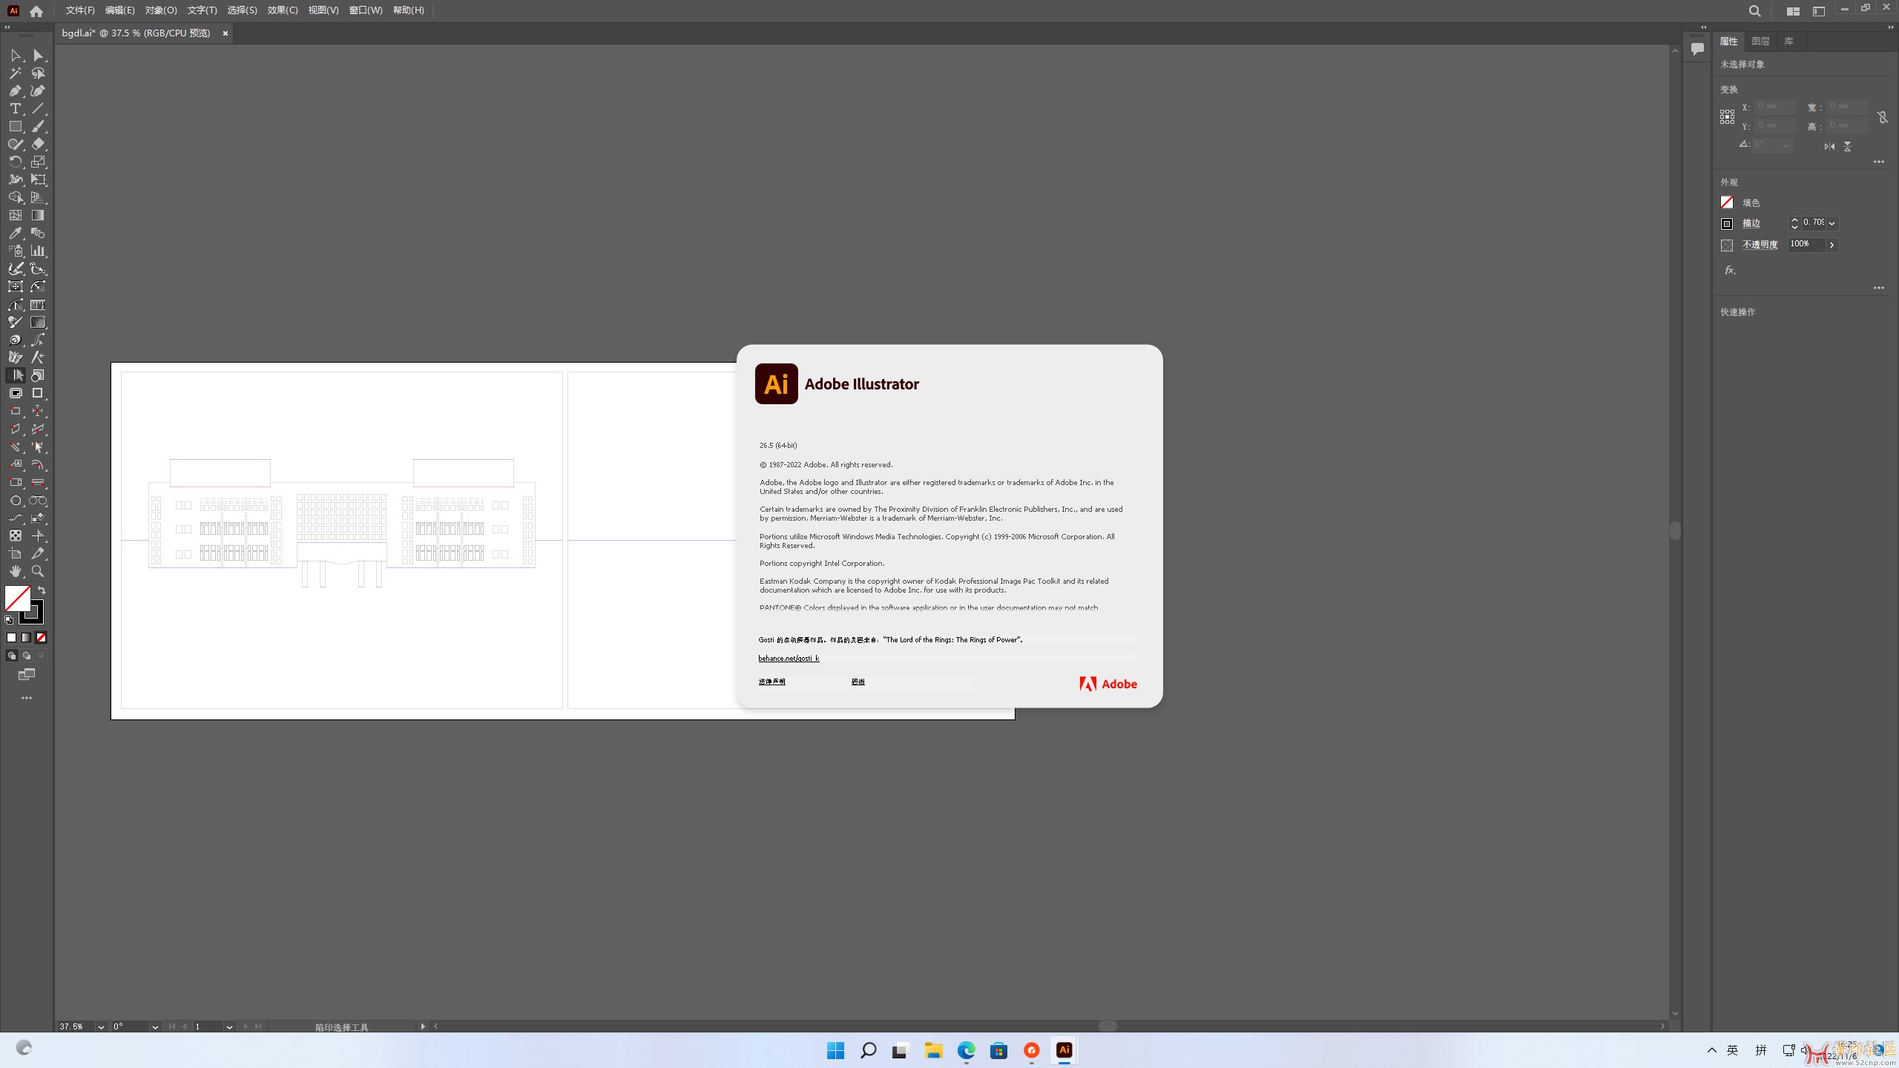This screenshot has height=1068, width=1899.
Task: Select the Shape Builder tool
Action: pos(16,198)
